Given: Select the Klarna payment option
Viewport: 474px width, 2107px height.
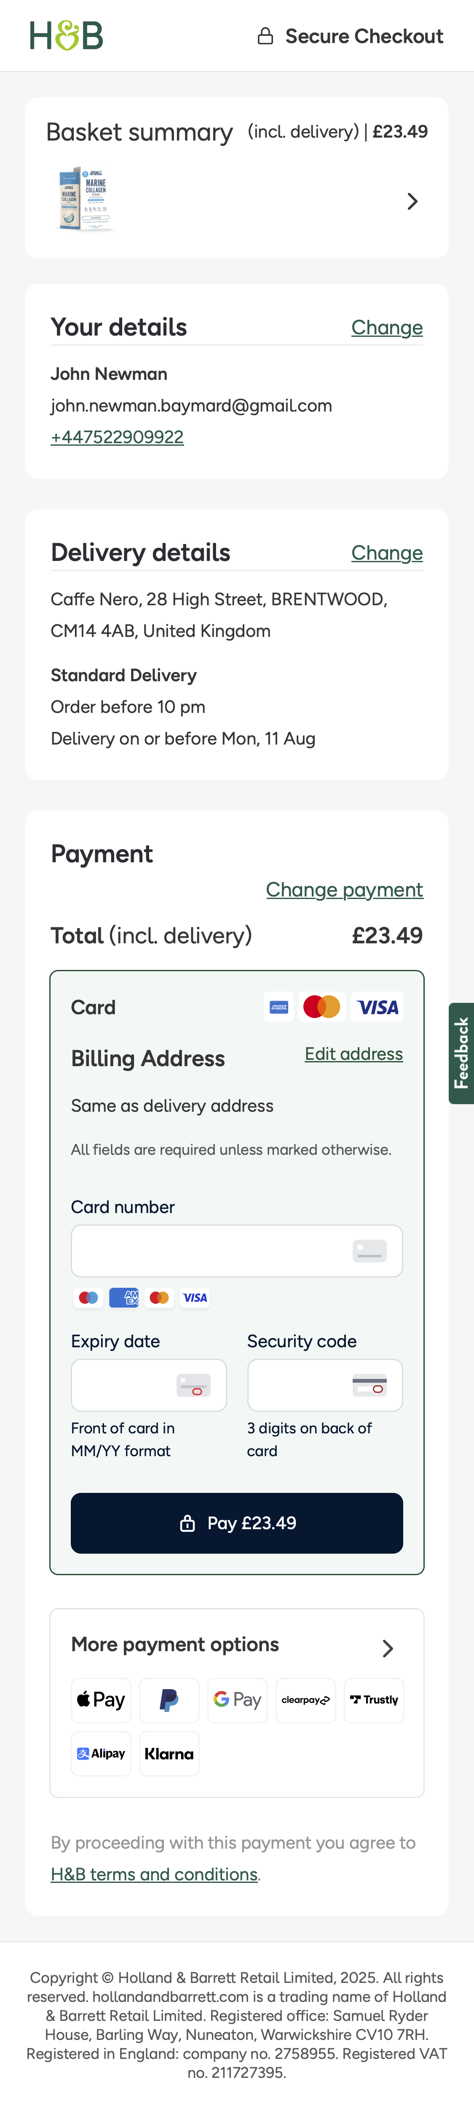Looking at the screenshot, I should tap(169, 1753).
